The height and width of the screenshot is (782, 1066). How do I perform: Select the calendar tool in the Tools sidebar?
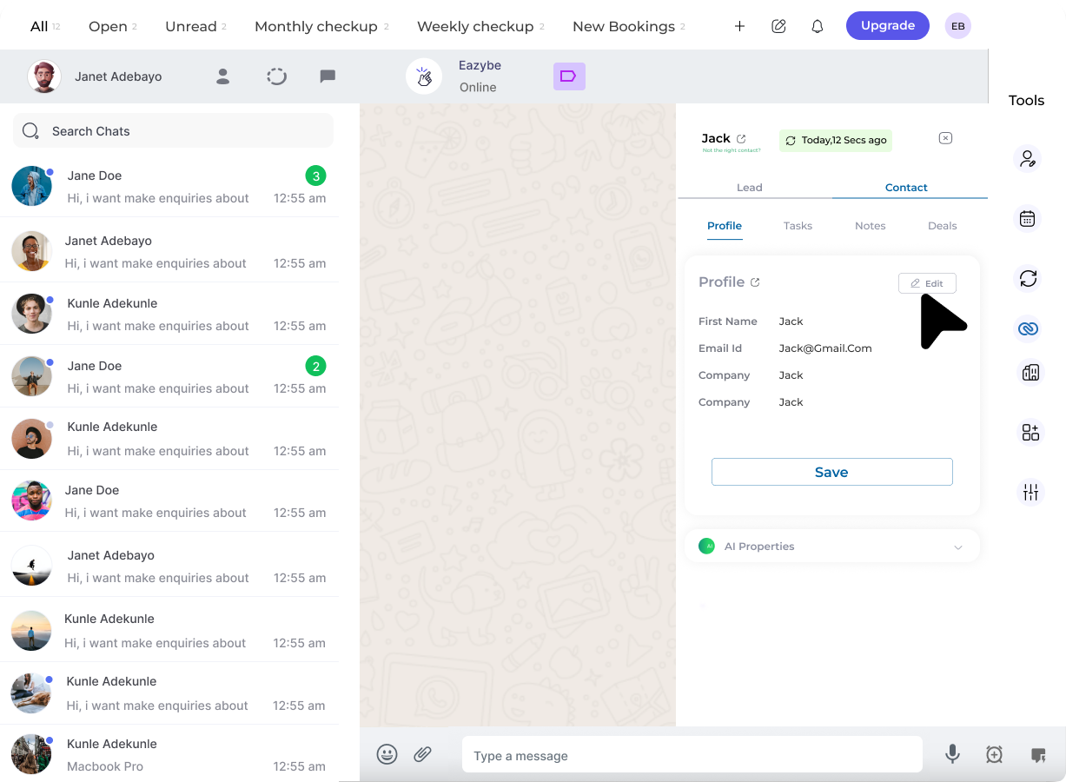coord(1028,218)
